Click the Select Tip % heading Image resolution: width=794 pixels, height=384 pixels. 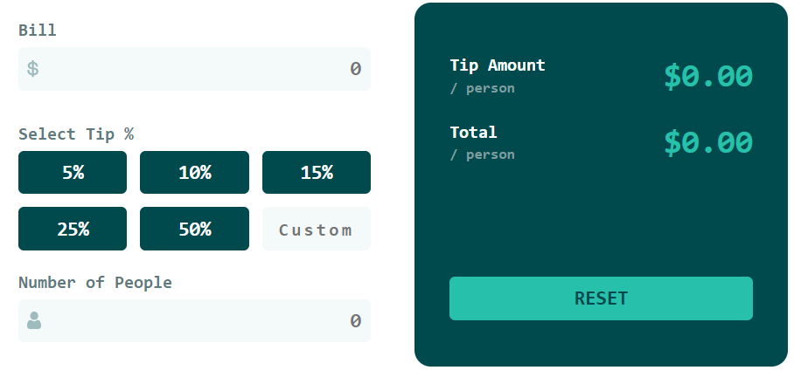click(76, 134)
